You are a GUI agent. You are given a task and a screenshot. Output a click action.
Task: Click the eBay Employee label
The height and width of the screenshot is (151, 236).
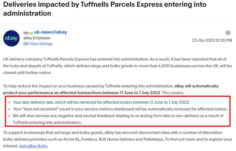37,38
